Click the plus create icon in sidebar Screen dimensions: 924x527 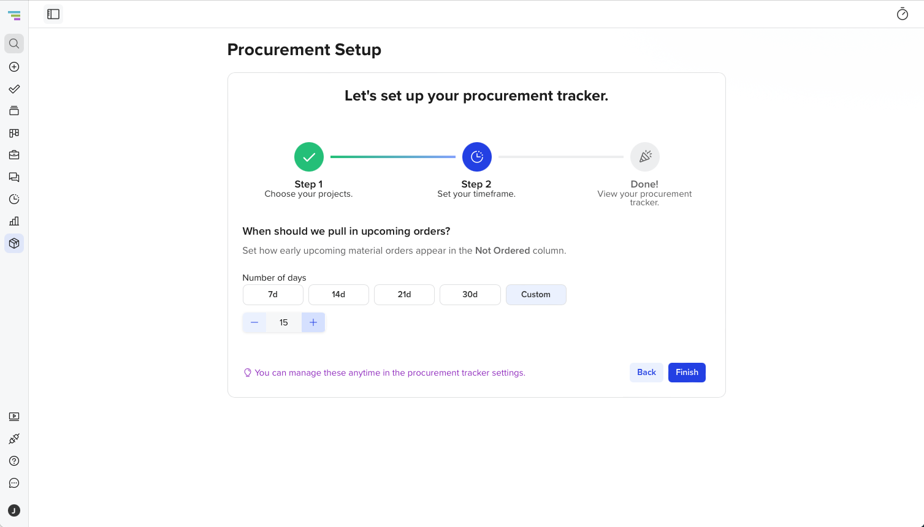pyautogui.click(x=14, y=67)
